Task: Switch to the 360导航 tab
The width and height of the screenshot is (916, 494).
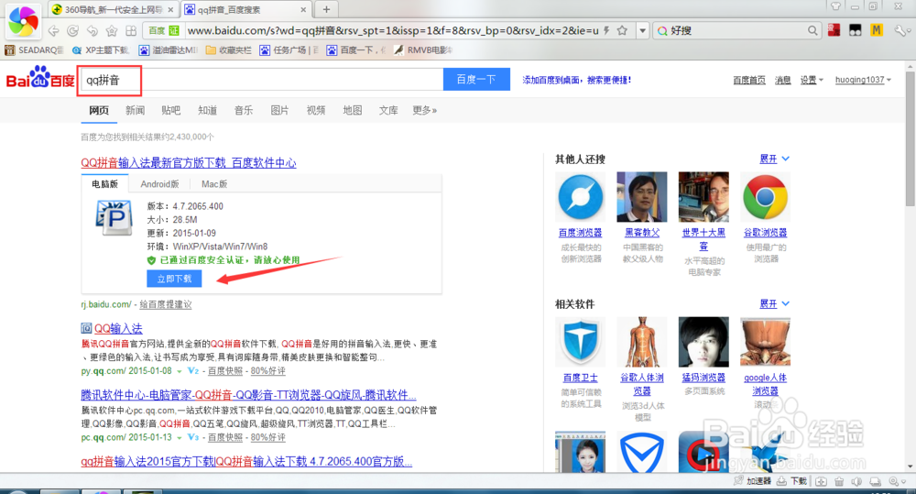Action: click(113, 10)
